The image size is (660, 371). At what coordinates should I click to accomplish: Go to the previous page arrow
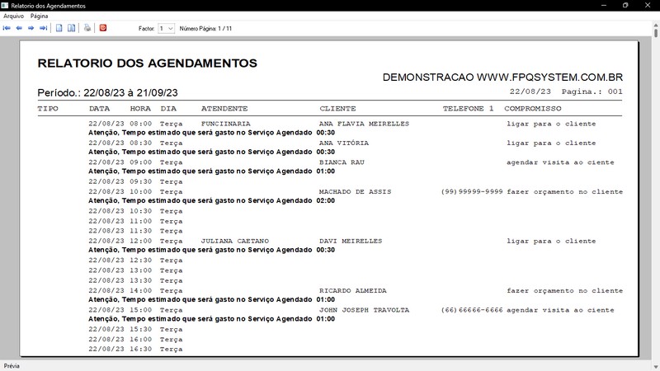19,28
